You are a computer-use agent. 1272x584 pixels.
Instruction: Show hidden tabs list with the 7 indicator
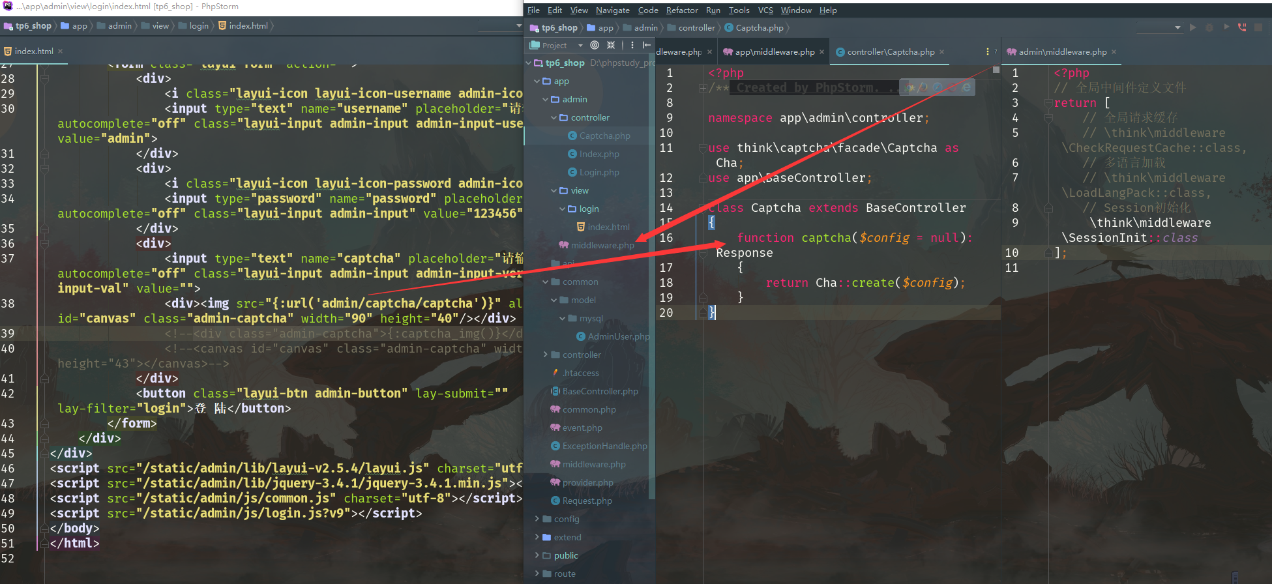click(x=991, y=51)
